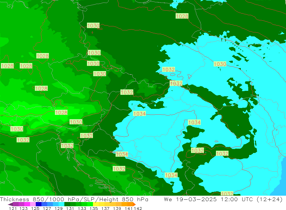Image resolution: width=286 pixels, height=210 pixels.
Task: Click the '(12+24)' forecast offset text
Action: tap(269, 199)
